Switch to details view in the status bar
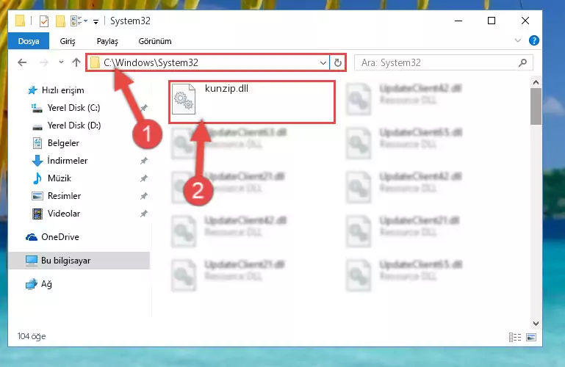565x367 pixels. click(x=515, y=337)
